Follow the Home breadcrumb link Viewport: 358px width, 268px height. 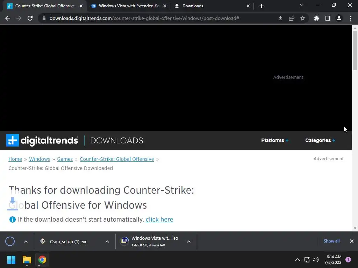(x=15, y=159)
